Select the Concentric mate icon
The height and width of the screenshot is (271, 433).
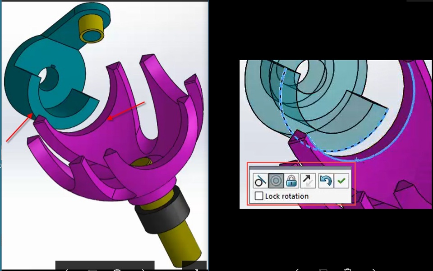coord(276,181)
